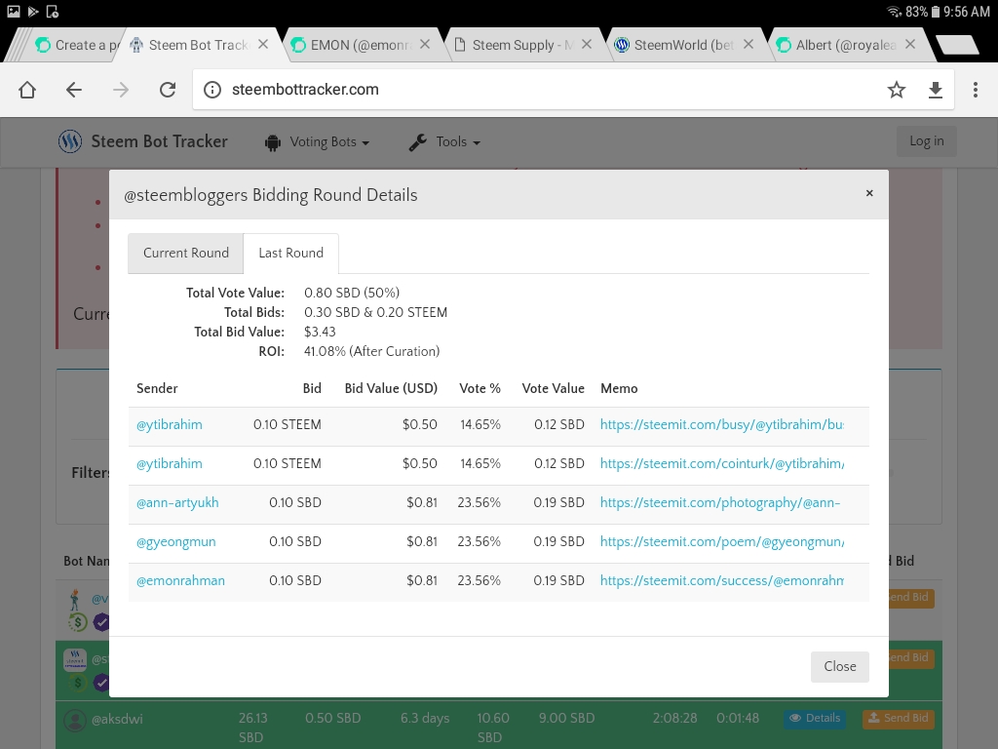Image resolution: width=998 pixels, height=749 pixels.
Task: Tap the forward navigation arrow
Action: coord(120,90)
